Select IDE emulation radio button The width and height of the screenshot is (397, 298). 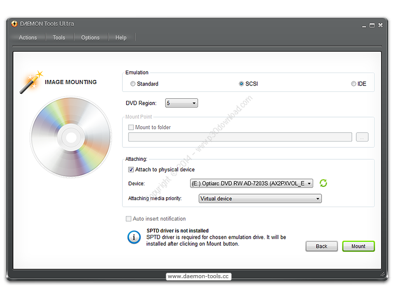tap(353, 83)
